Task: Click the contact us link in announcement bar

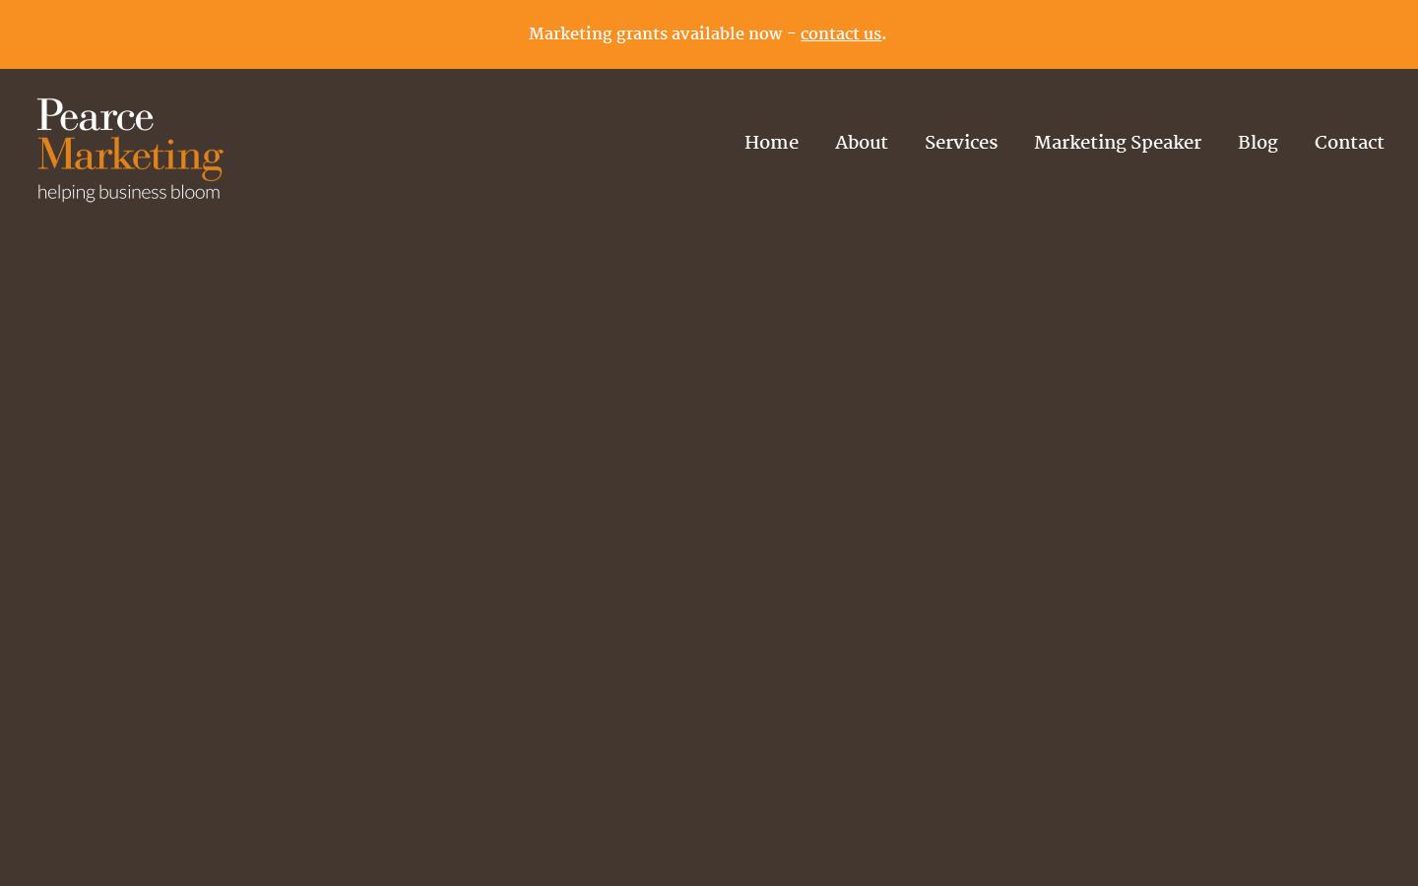Action: point(840,33)
